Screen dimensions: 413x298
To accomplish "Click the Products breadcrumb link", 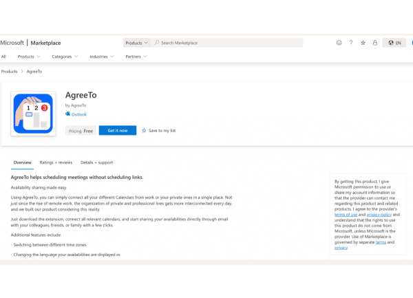I will (x=9, y=72).
